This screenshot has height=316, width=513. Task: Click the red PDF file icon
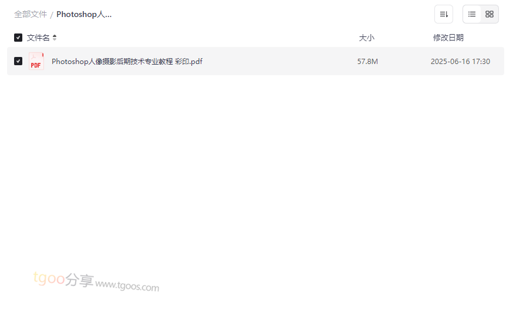(36, 61)
